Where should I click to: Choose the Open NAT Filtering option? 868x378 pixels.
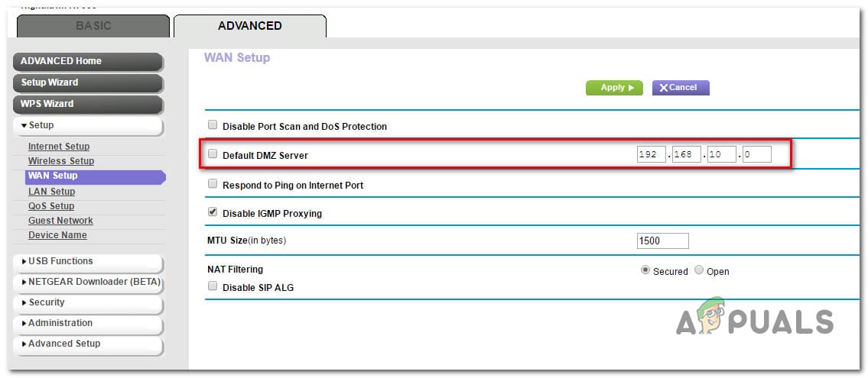[699, 270]
